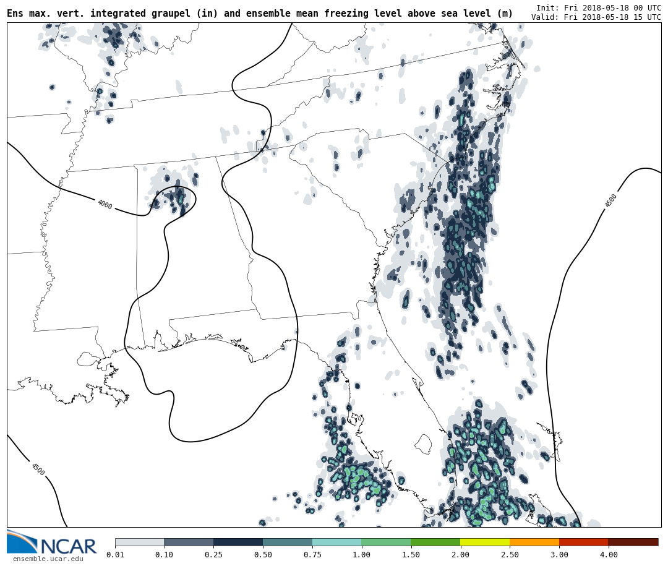Click the 4000 freezing level contour label
This screenshot has height=566, width=668.
105,204
